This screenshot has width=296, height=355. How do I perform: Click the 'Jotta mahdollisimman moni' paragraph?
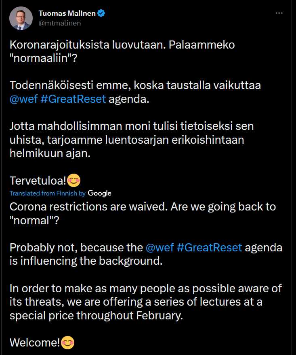point(132,140)
